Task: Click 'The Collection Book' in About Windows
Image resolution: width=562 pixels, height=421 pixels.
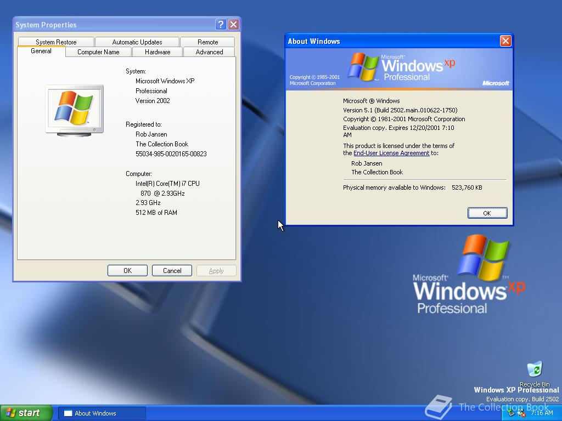Action: [377, 172]
